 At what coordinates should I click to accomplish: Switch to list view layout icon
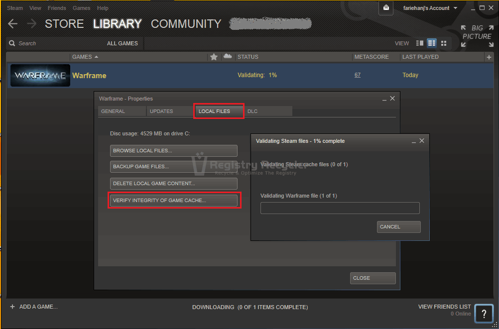[432, 43]
